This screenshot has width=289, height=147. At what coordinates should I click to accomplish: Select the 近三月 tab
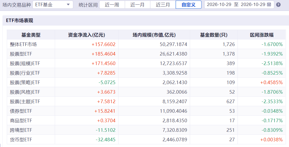(163, 5)
